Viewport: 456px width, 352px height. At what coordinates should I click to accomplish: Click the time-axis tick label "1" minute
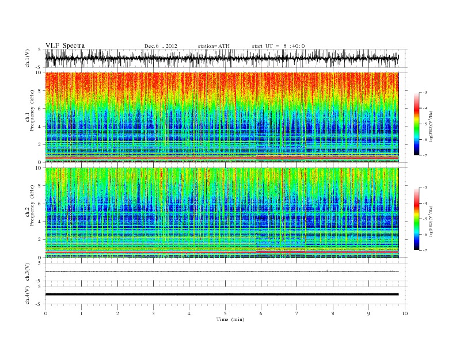pyautogui.click(x=81, y=313)
